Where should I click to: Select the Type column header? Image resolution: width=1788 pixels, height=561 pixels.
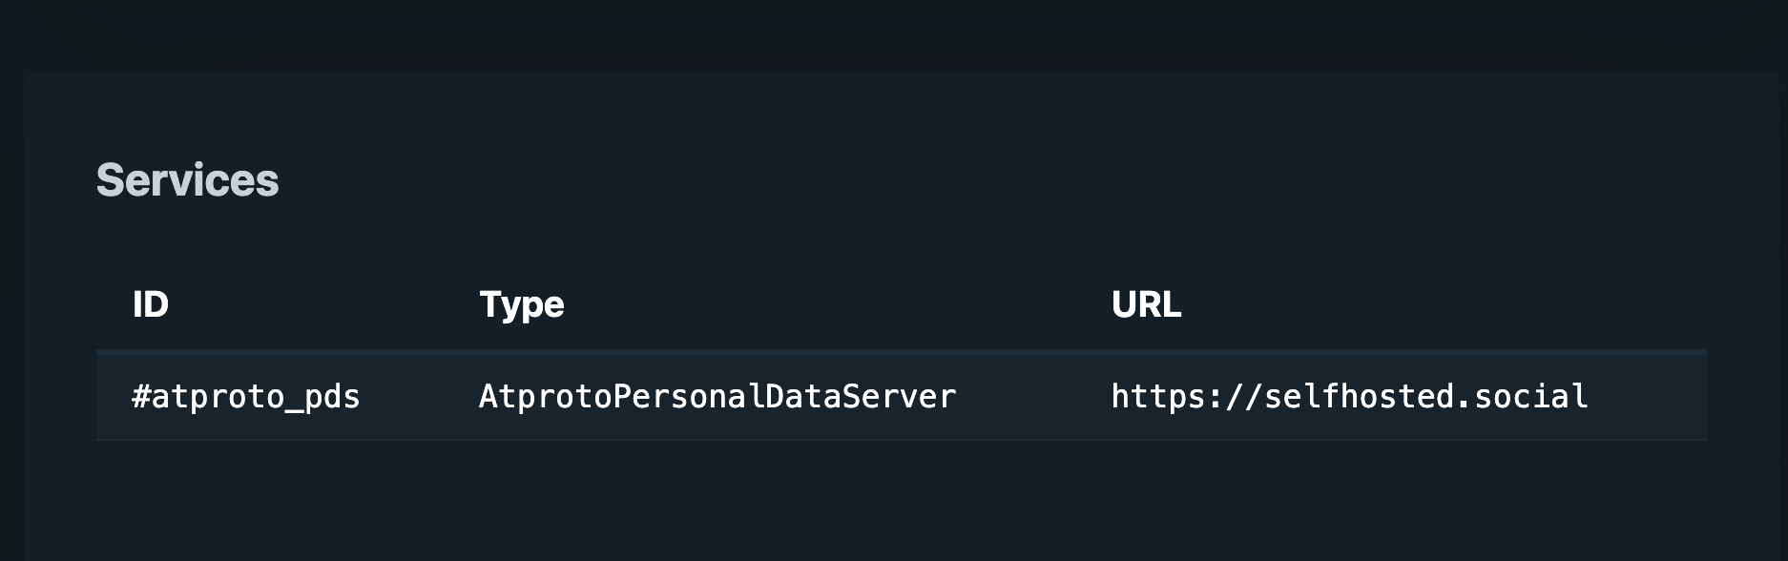tap(521, 304)
